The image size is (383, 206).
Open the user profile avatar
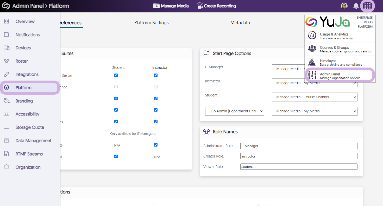coord(344,6)
